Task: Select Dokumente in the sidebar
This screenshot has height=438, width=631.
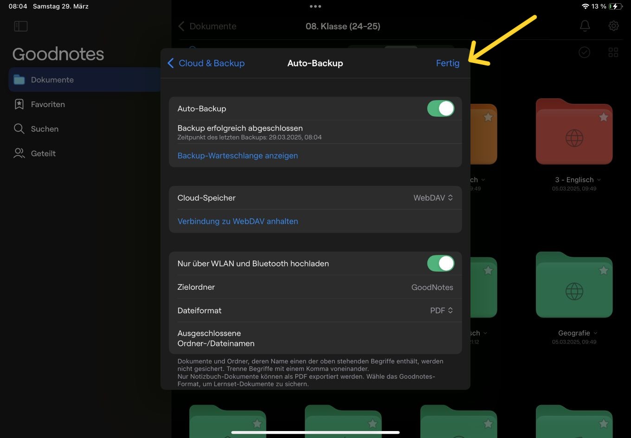Action: (84, 80)
